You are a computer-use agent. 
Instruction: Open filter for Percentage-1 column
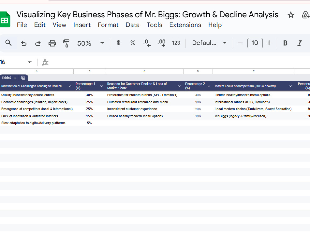(x=101, y=86)
